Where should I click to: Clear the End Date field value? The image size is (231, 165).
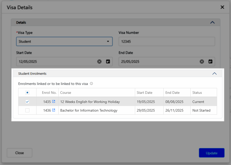[202, 62]
